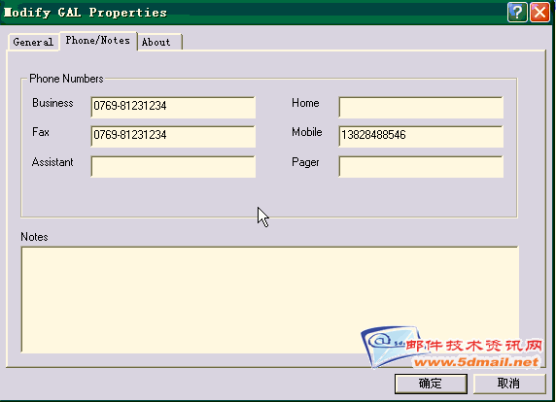Image resolution: width=556 pixels, height=402 pixels.
Task: Select the Phone/Notes tab
Action: [98, 41]
